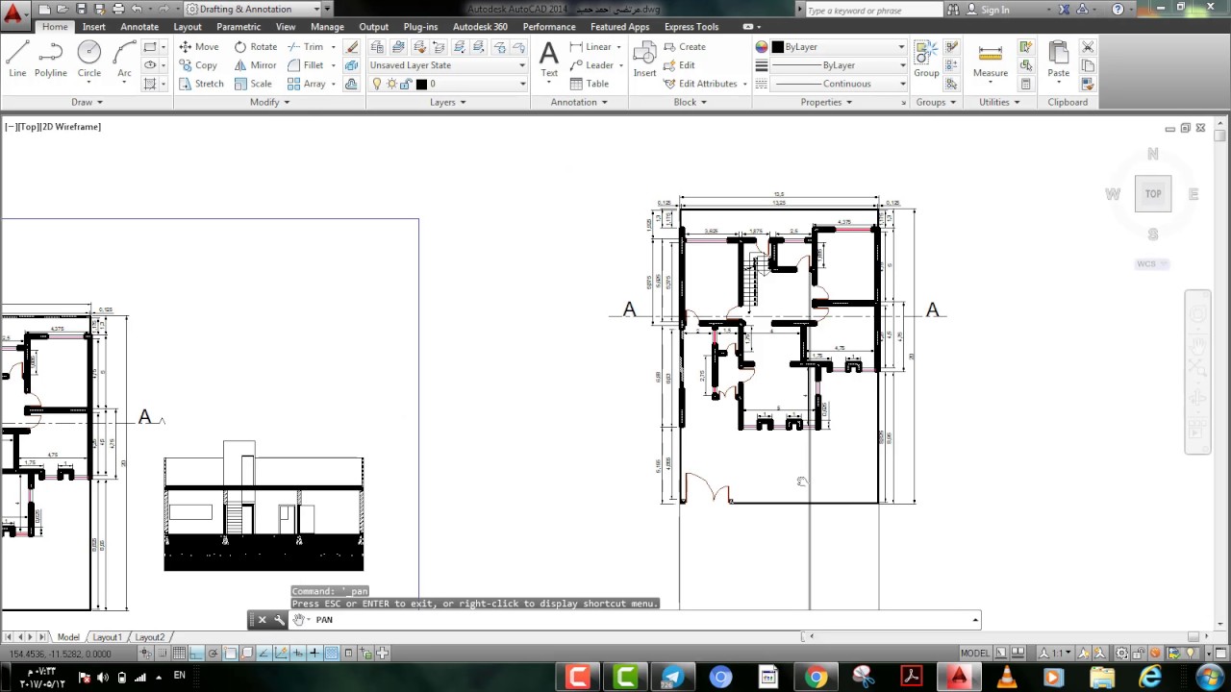Viewport: 1231px width, 692px height.
Task: Click the MODEL space button
Action: (975, 654)
